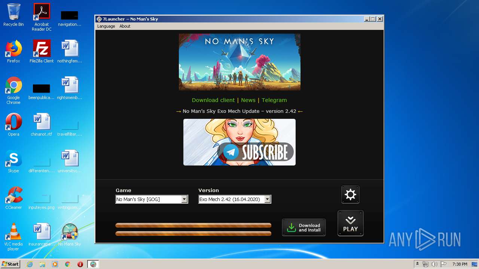Viewport: 479px width, 269px height.
Task: Open the Telegram link
Action: click(x=274, y=100)
